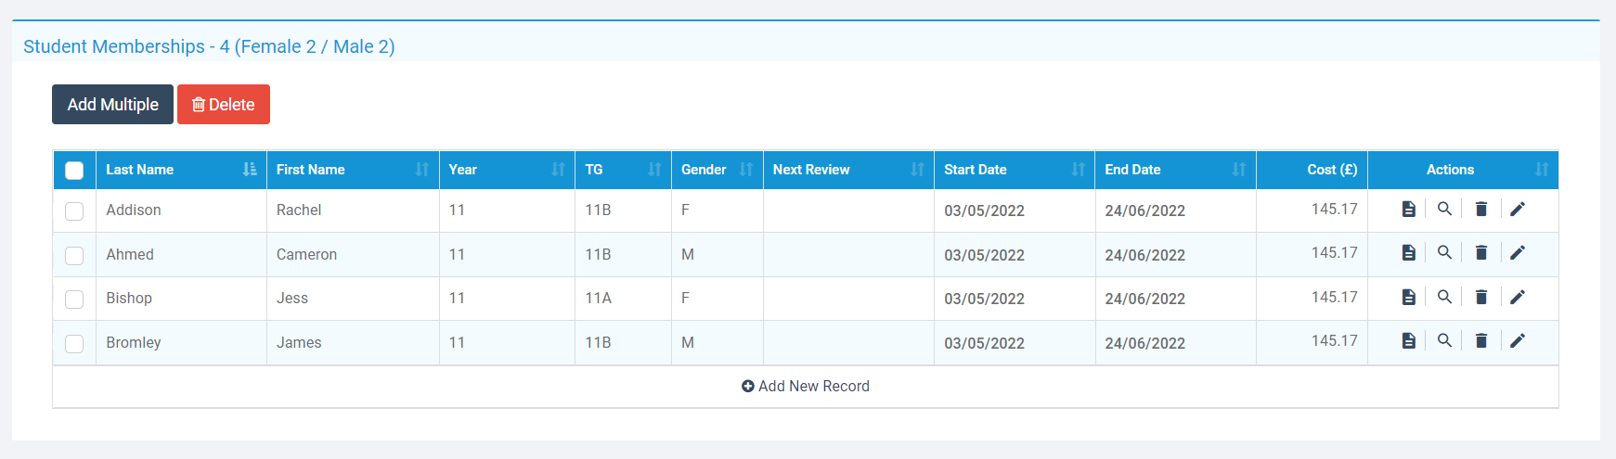Click trash icon in Ahmed row
Image resolution: width=1616 pixels, height=459 pixels.
click(1481, 253)
